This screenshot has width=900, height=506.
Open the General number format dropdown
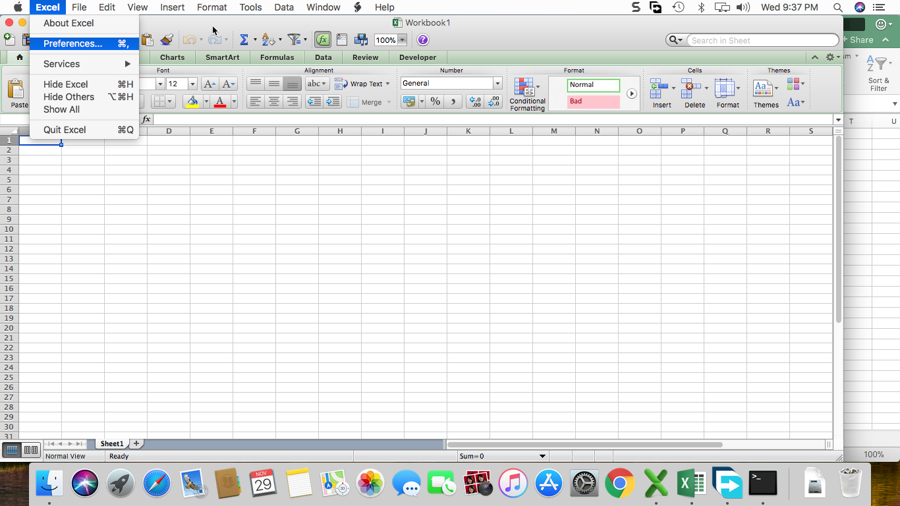497,83
